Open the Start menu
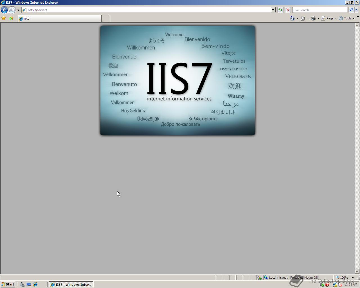 point(8,284)
